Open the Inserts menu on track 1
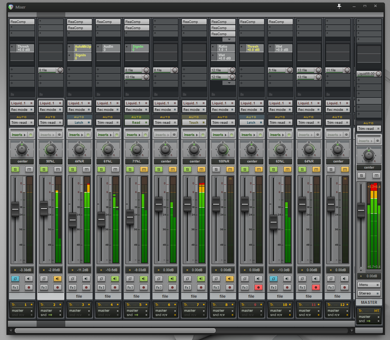The width and height of the screenshot is (390, 340). (19, 135)
